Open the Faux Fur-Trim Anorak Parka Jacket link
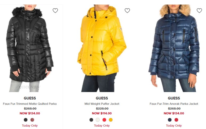This screenshot has width=206, height=129. coord(174,104)
